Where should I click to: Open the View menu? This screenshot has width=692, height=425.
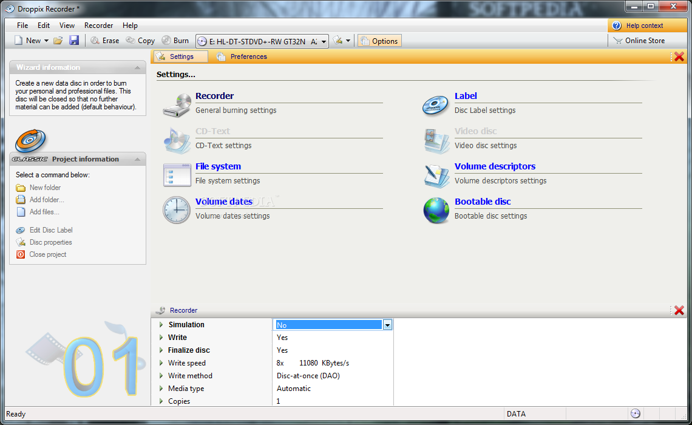tap(67, 25)
